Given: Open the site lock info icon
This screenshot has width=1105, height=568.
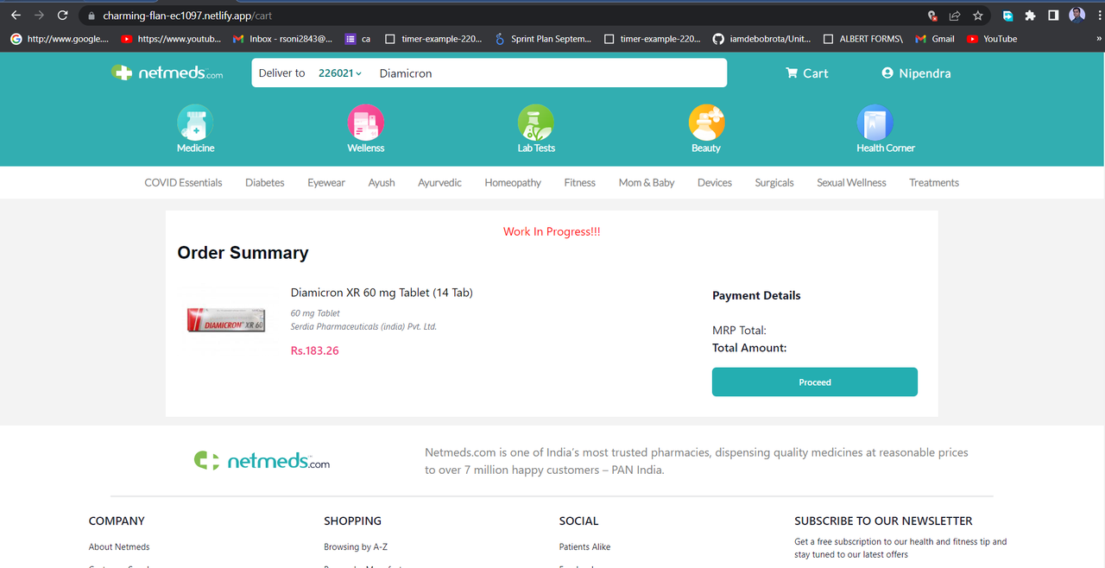Looking at the screenshot, I should point(92,16).
